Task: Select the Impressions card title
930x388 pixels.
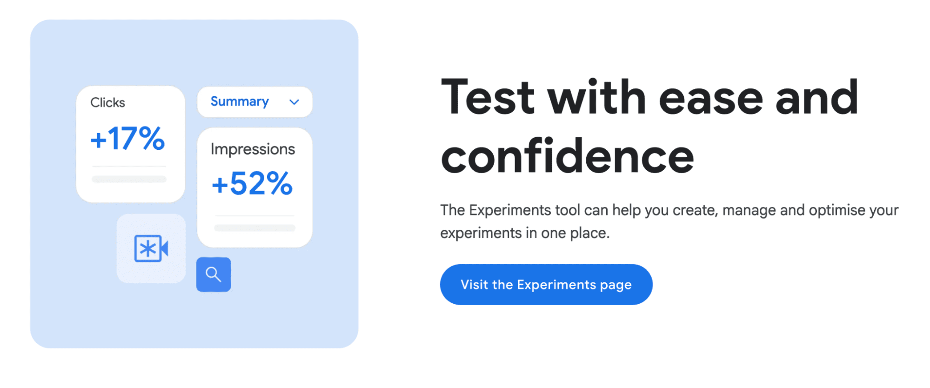Action: point(253,149)
